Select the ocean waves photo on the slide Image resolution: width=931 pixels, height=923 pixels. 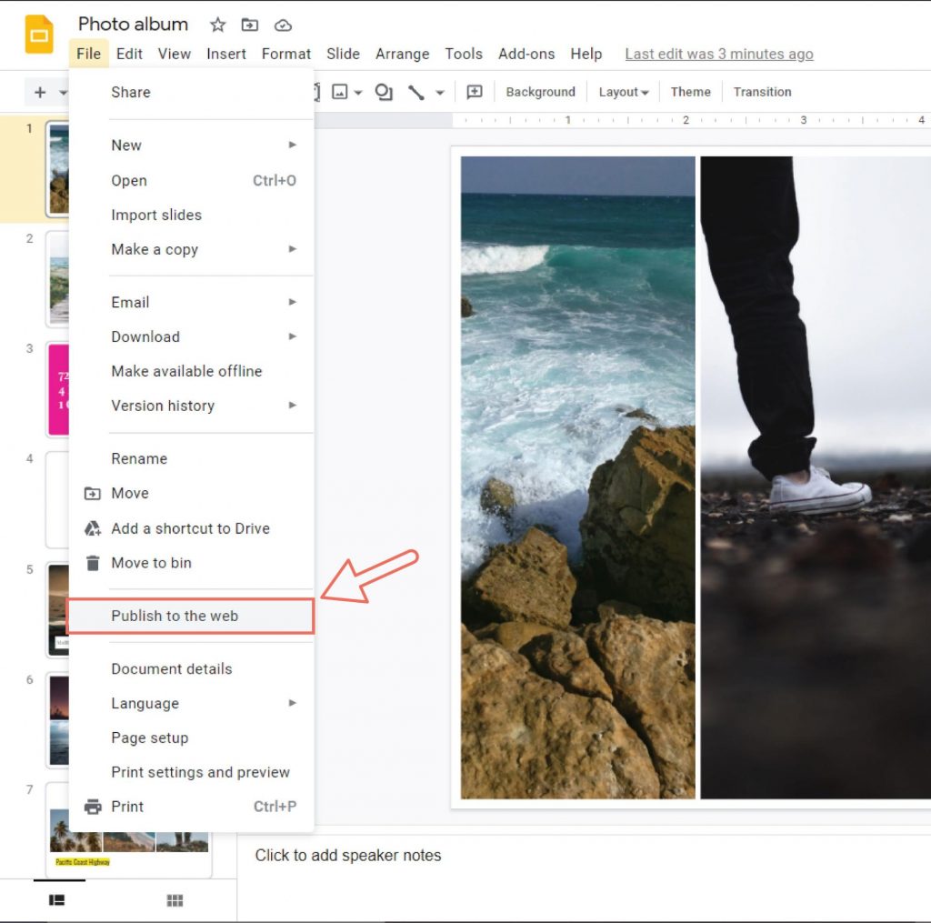coord(577,477)
